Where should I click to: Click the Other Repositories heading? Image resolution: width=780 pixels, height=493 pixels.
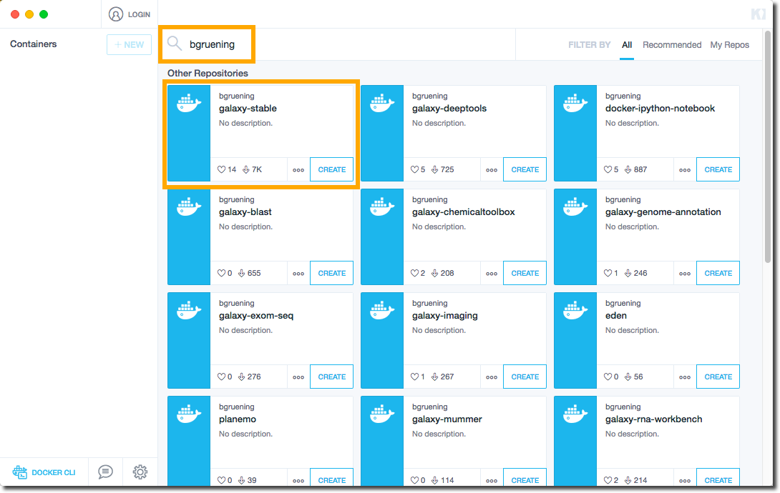tap(208, 73)
